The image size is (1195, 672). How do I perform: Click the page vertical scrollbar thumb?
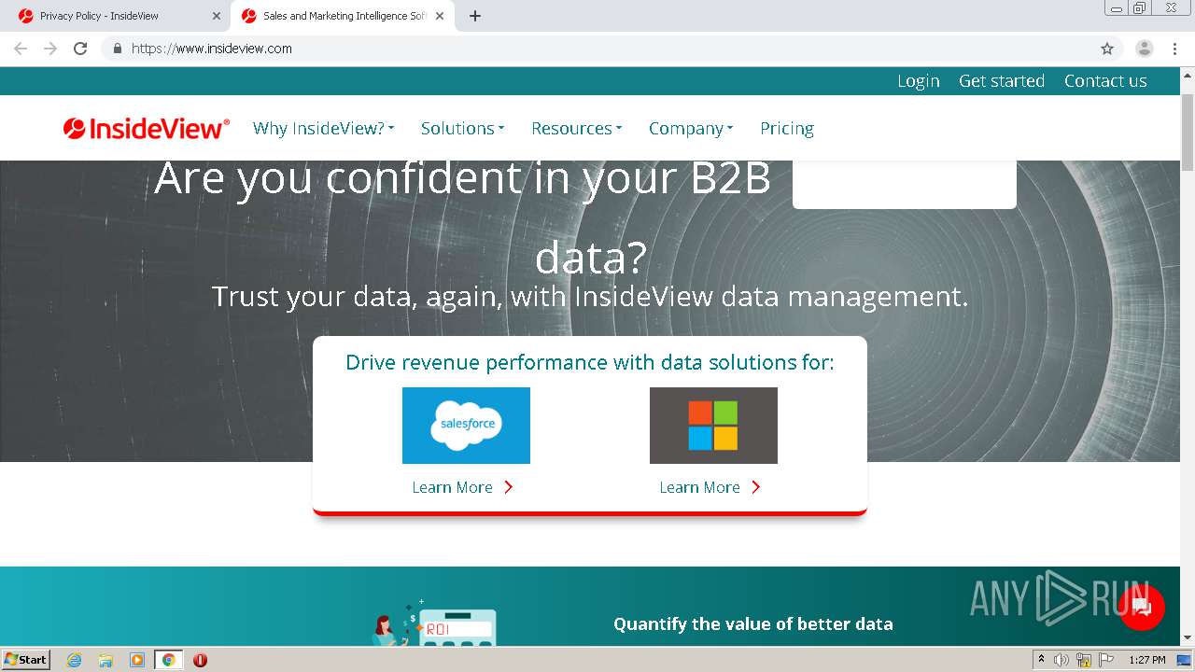(x=1188, y=132)
